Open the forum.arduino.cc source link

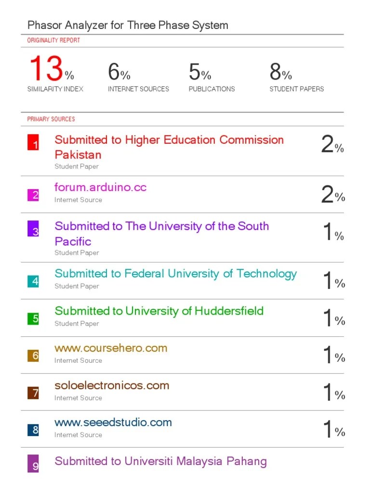click(x=100, y=187)
